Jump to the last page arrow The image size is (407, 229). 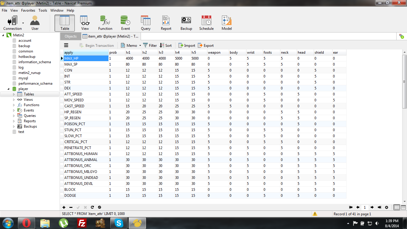379,207
